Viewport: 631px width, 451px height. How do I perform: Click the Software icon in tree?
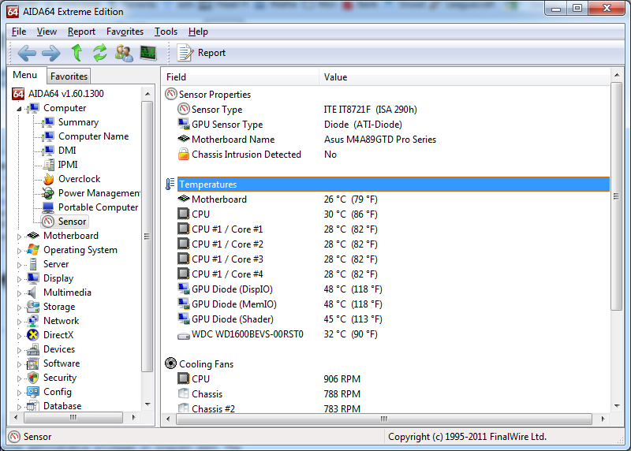click(33, 363)
